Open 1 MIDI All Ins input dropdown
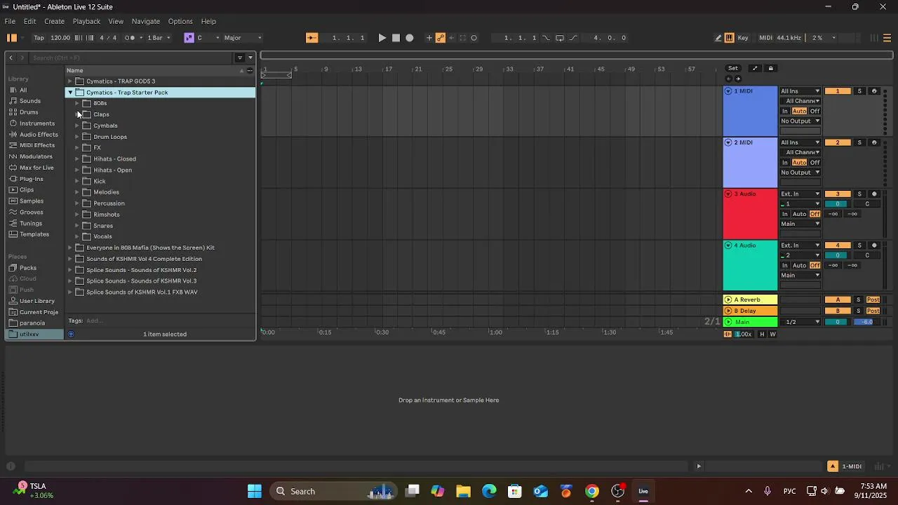This screenshot has width=898, height=505. pos(800,91)
